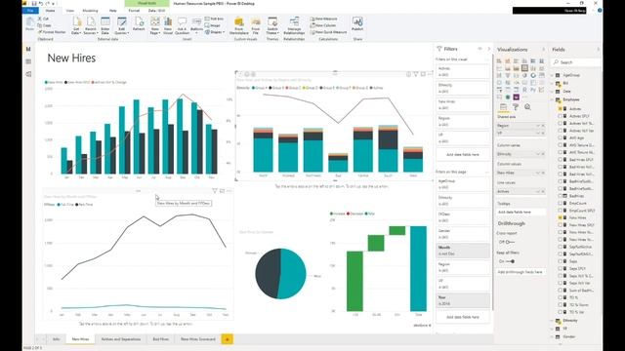The height and width of the screenshot is (351, 625).
Task: Click New Quick Measure button
Action: 328,32
